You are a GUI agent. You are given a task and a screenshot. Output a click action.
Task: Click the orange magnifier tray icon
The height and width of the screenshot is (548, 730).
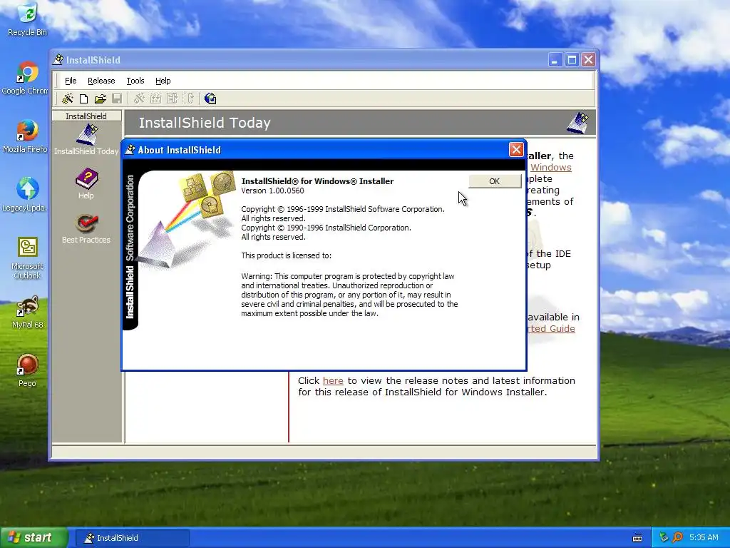(677, 538)
